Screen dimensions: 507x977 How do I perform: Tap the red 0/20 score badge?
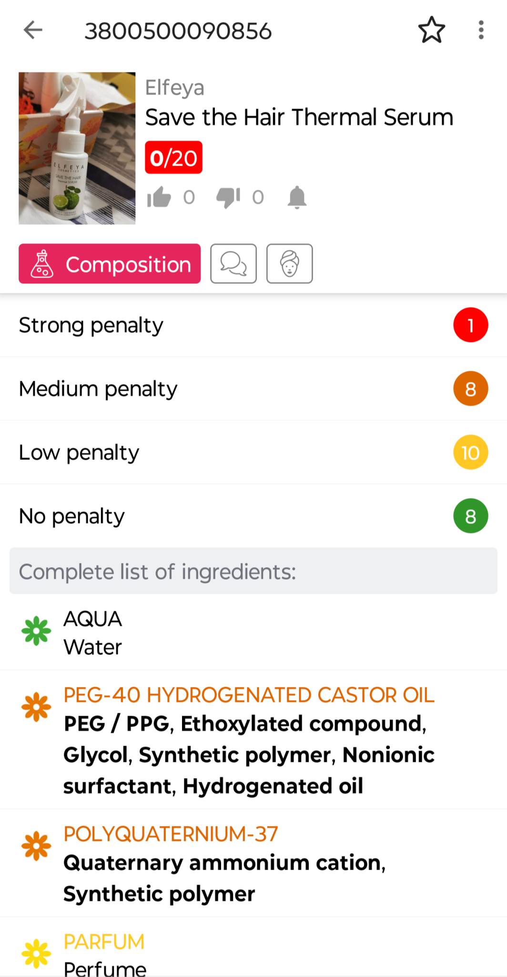pyautogui.click(x=173, y=157)
